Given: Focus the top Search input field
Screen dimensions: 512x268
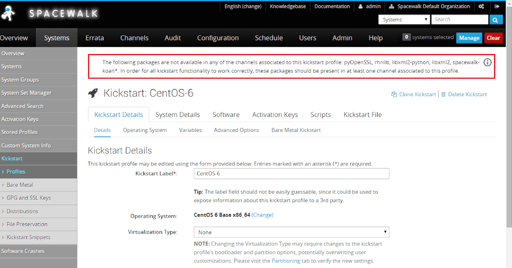Looking at the screenshot, I should [x=460, y=20].
